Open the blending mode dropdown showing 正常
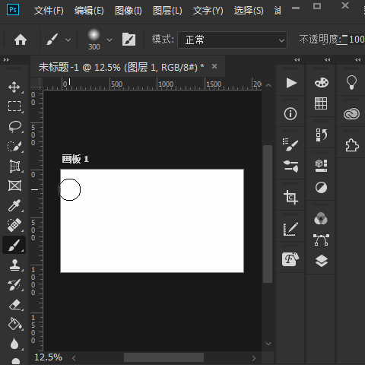The image size is (365, 365). [x=233, y=40]
